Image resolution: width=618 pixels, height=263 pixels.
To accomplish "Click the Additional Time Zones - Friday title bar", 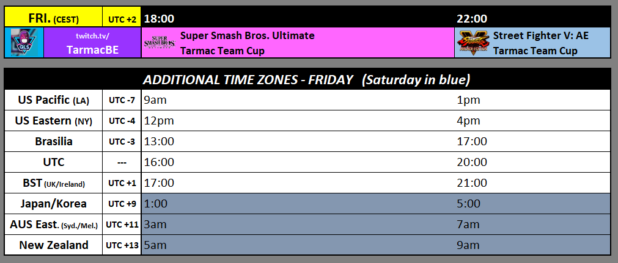I will [x=307, y=80].
